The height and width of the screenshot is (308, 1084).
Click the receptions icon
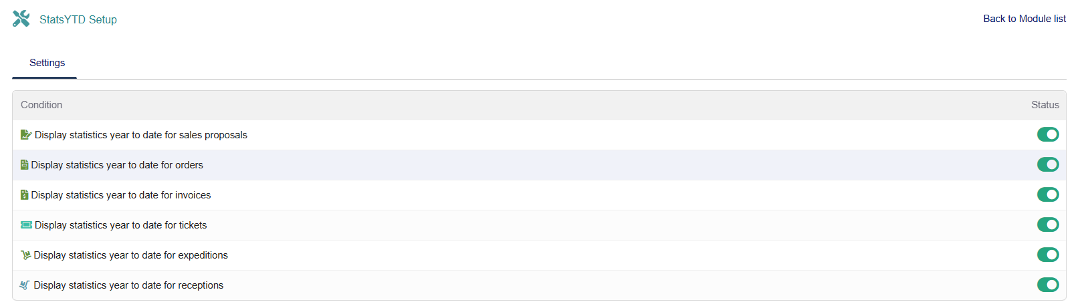click(25, 285)
